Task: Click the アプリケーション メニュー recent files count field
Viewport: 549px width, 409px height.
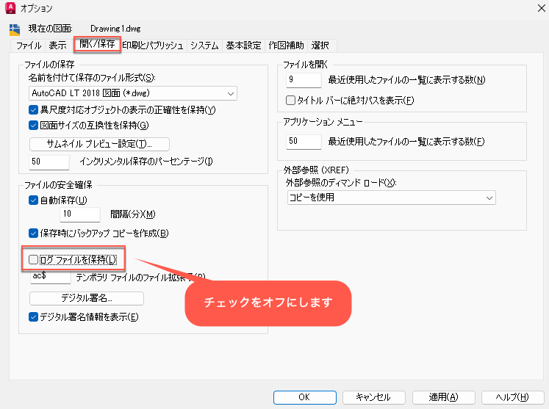Action: click(304, 142)
